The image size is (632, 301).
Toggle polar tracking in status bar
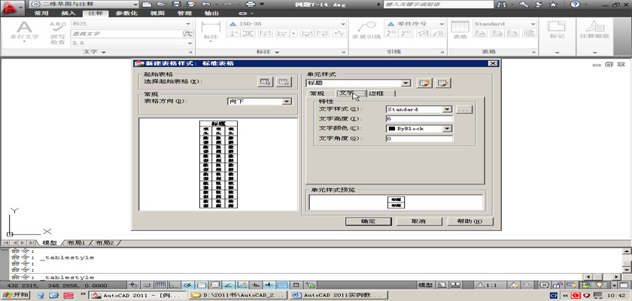click(x=188, y=285)
